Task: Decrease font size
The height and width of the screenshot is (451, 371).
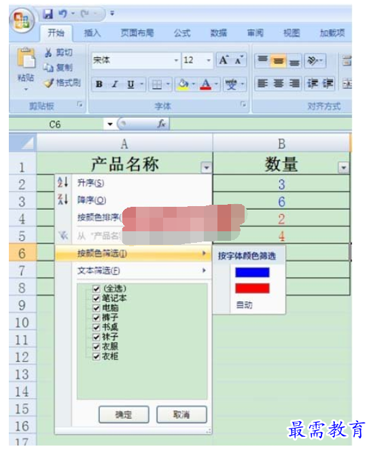Action: point(238,61)
